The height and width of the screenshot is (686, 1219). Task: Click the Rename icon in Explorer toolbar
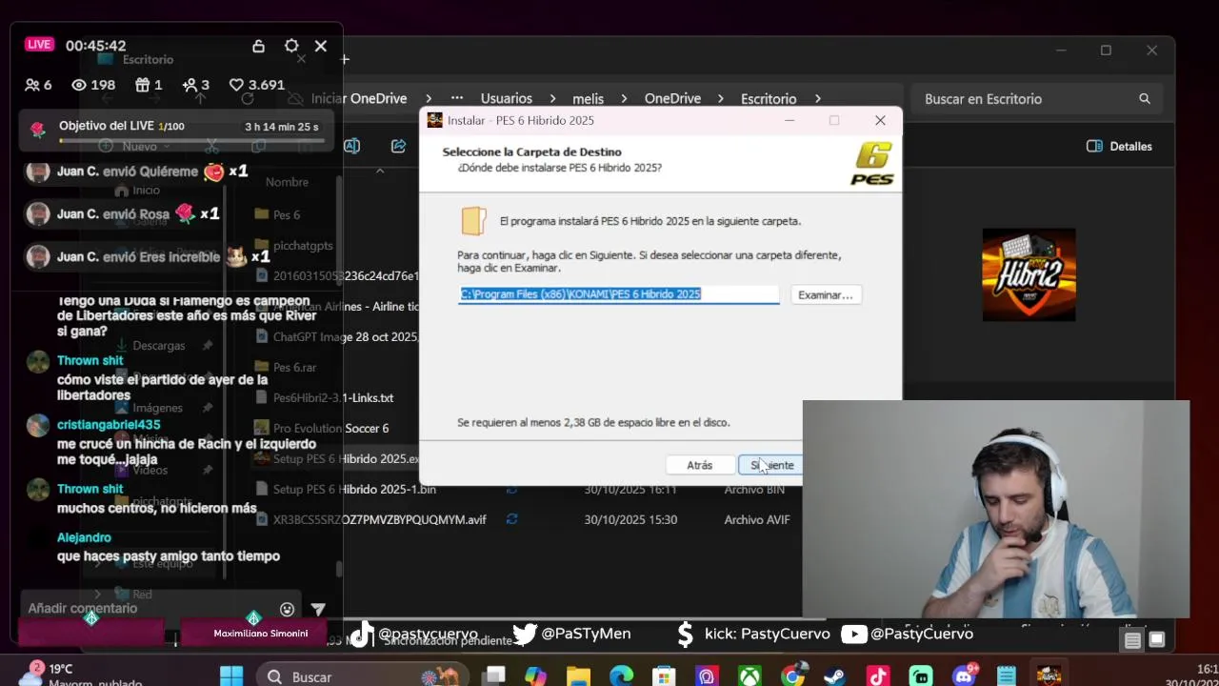[351, 147]
